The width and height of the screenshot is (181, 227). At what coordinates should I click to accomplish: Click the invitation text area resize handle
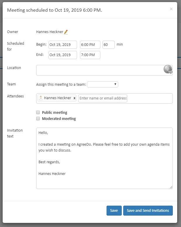pyautogui.click(x=171, y=187)
